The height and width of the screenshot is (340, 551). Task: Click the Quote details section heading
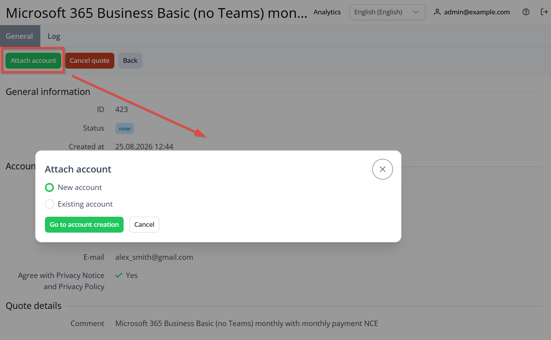pos(34,306)
